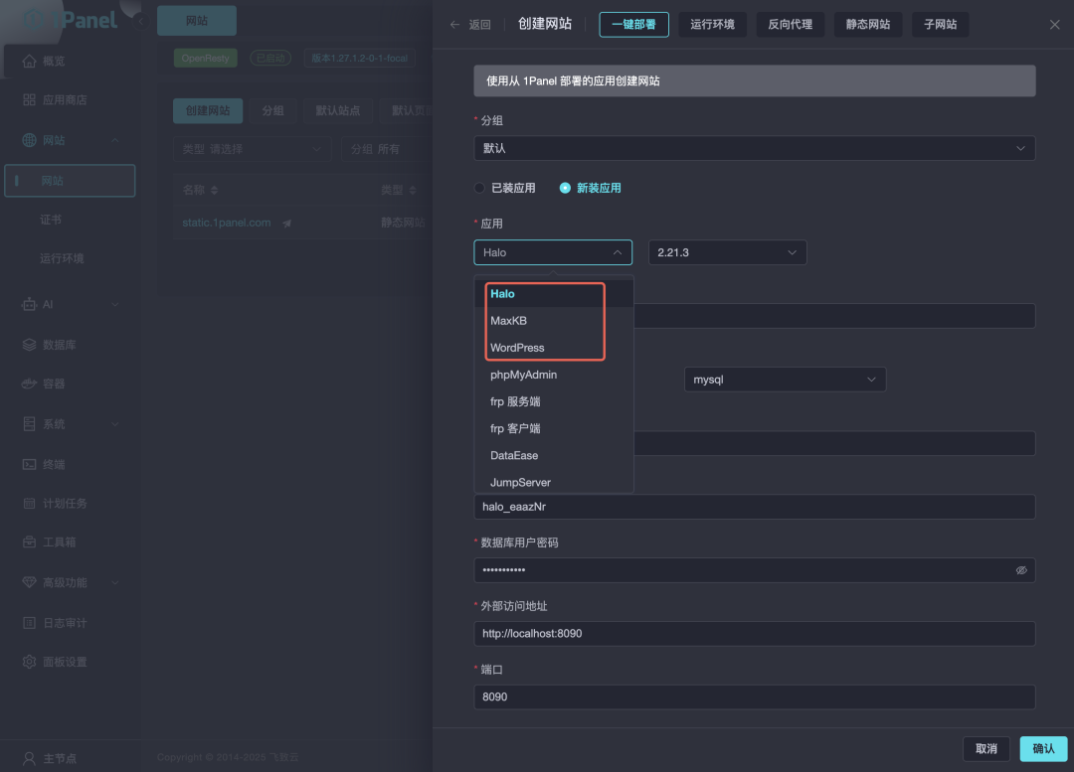
Task: Open the mysql database type dropdown
Action: (784, 380)
